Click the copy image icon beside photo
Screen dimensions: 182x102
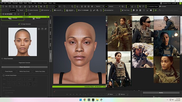(x=46, y=29)
